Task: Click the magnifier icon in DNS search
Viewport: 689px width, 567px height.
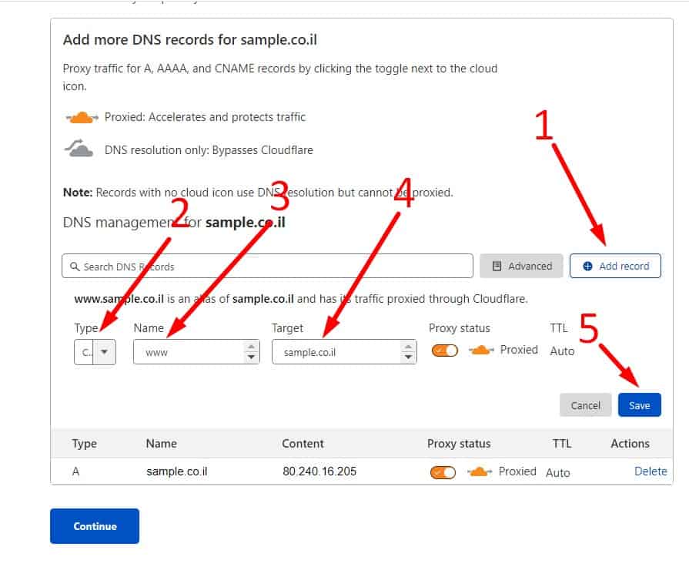Action: tap(75, 267)
